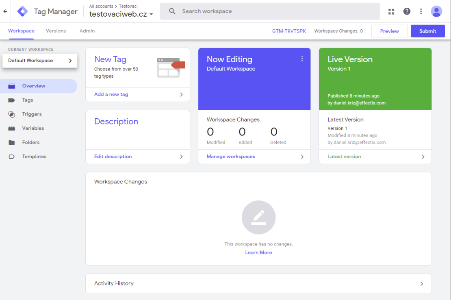The image size is (451, 300).
Task: Click the Triggers sidebar icon
Action: [11, 114]
